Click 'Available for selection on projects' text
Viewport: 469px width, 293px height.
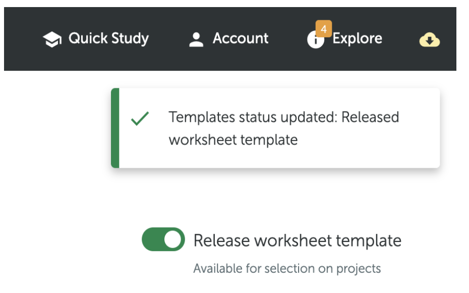click(287, 269)
